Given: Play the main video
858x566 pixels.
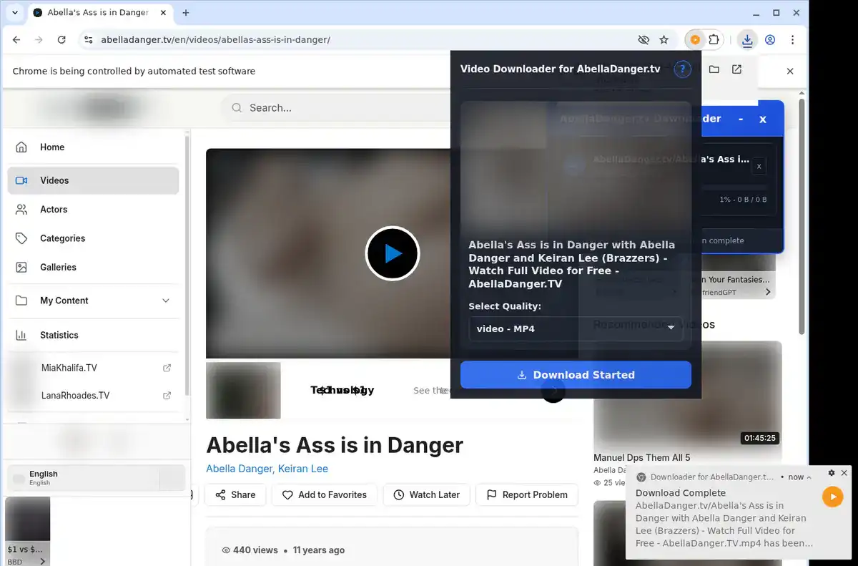Looking at the screenshot, I should coord(393,253).
